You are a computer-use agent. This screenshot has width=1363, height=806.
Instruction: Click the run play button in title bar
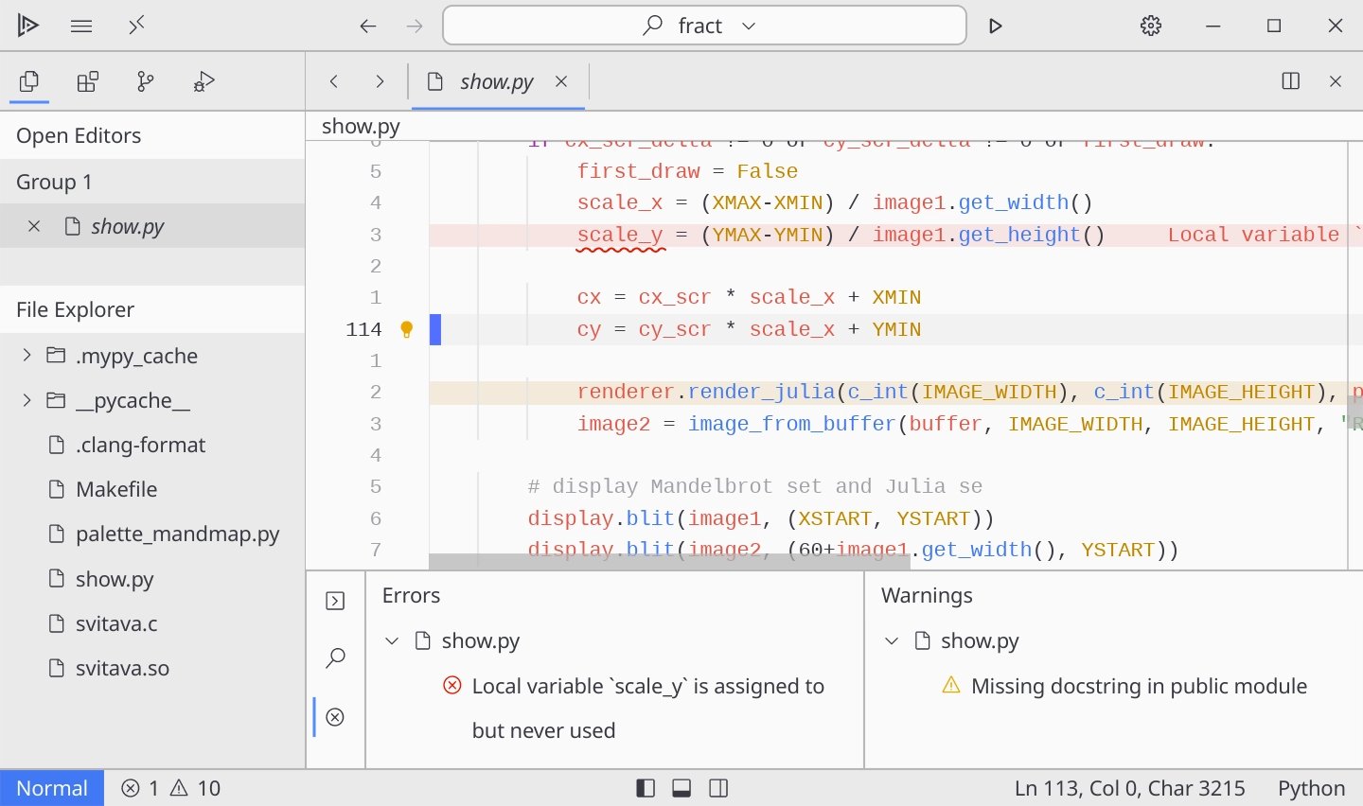995,26
